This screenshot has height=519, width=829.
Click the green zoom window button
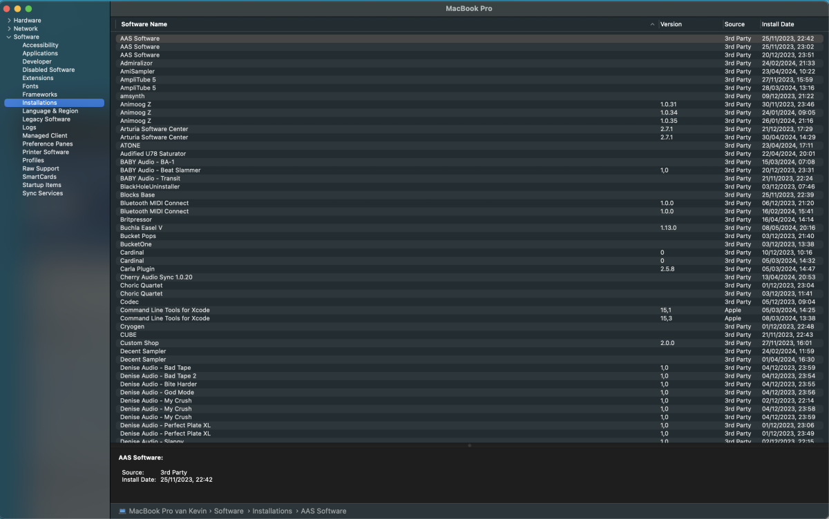tap(28, 8)
